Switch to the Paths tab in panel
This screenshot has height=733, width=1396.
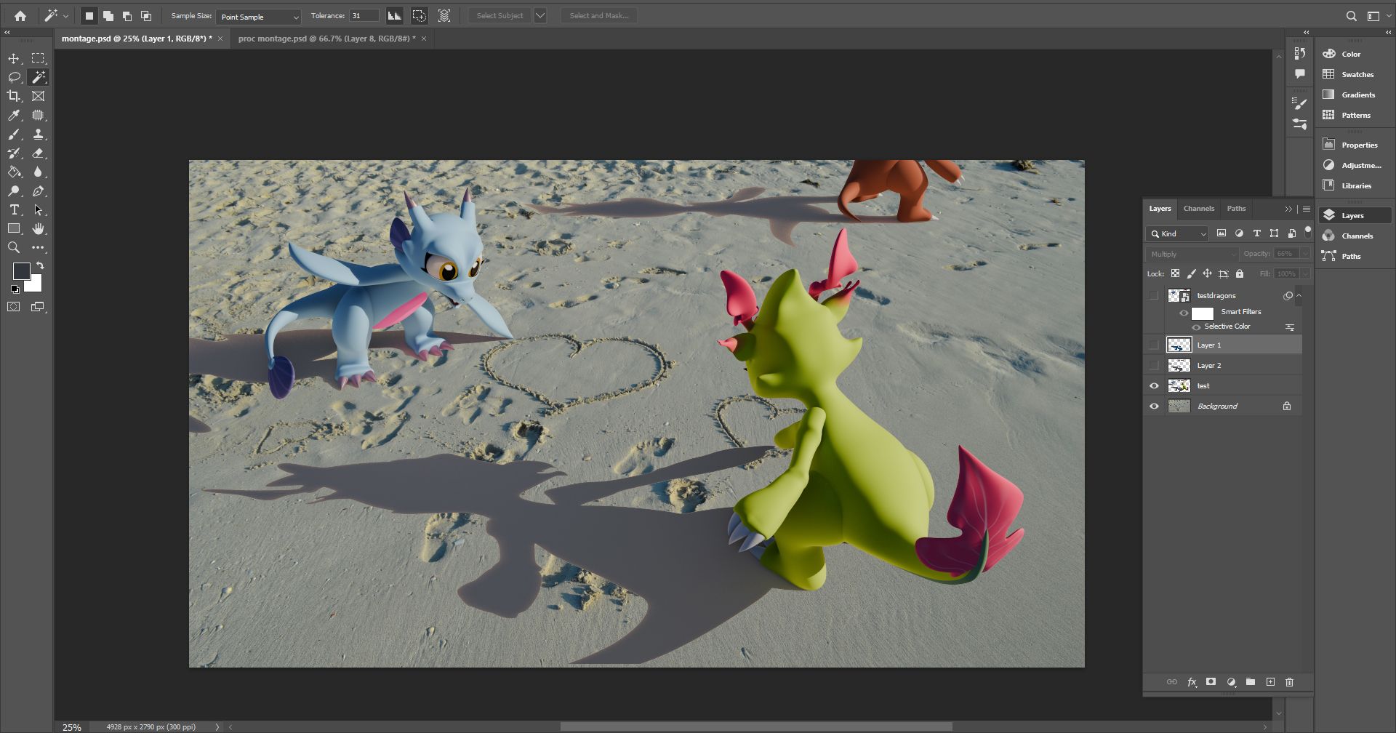(1236, 209)
